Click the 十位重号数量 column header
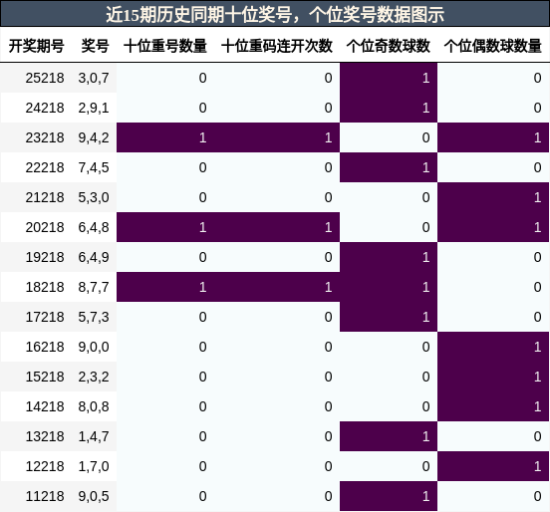Viewport: 550px width, 512px height. 165,46
